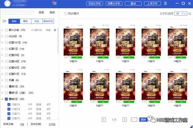The height and width of the screenshot is (128, 193).
Task: Uncheck the 10起74 device checkbox in list
Action: (9, 104)
